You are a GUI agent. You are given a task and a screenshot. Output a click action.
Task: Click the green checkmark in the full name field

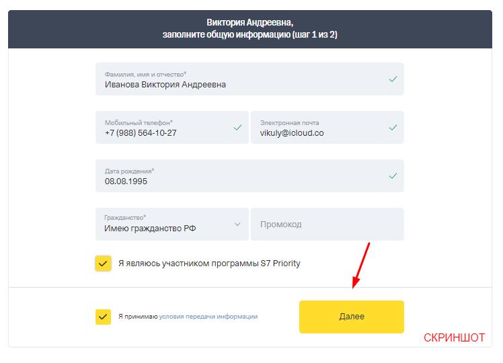point(393,79)
